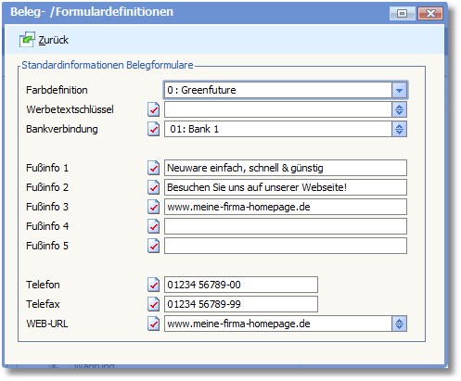Open the WEB-URL selector arrows
Viewport: 461px width, 381px height.
399,324
